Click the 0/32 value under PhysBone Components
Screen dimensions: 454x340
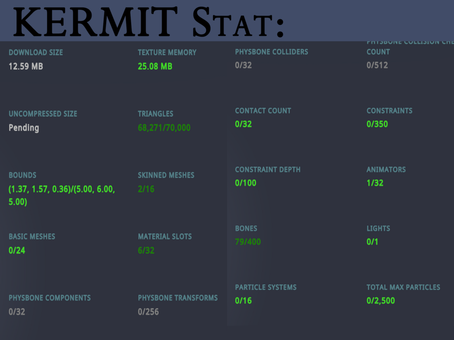pos(17,312)
